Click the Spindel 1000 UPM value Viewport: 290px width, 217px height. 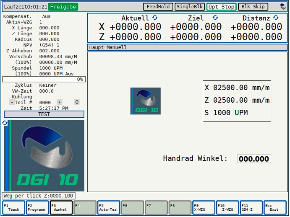coord(51,68)
